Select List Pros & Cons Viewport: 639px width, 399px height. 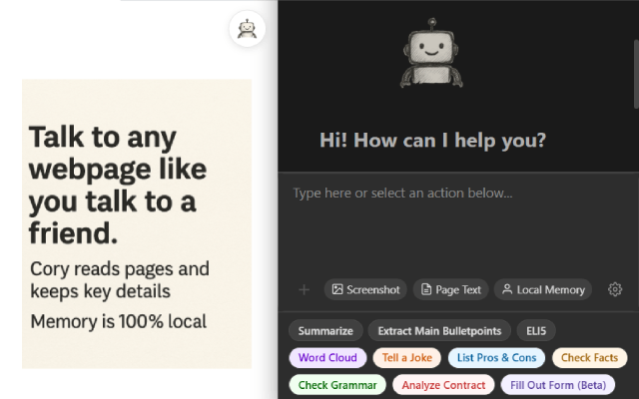496,357
